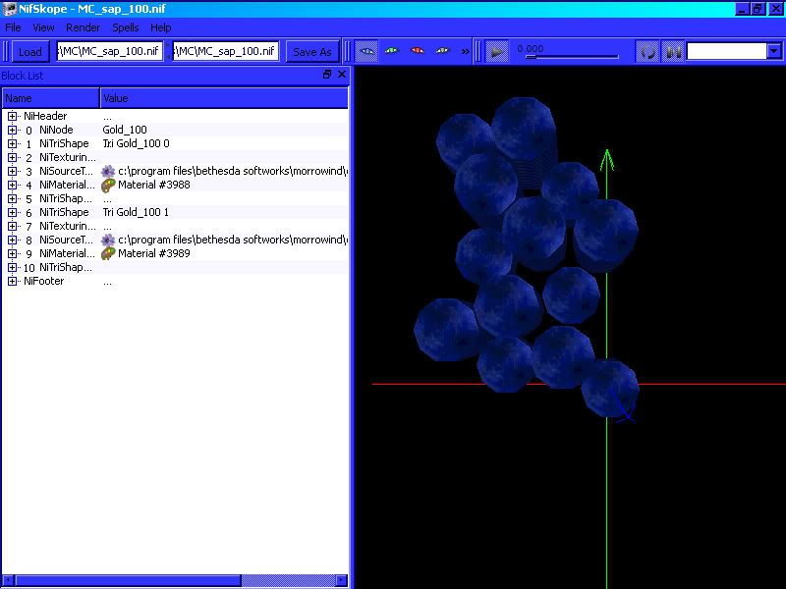Screen dimensions: 786x589
Task: Click palette icon for Material #3989
Action: coord(108,254)
